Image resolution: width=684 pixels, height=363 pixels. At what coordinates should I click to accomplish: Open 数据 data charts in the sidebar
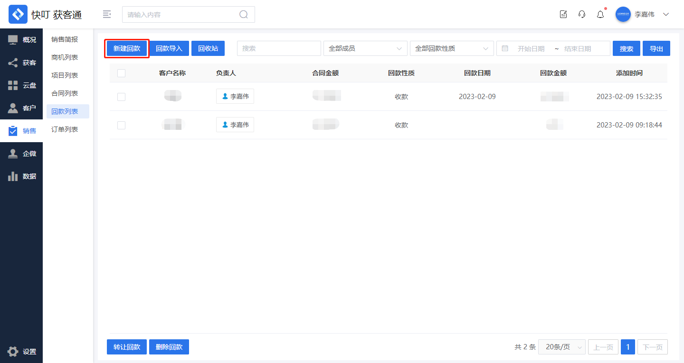pos(21,176)
